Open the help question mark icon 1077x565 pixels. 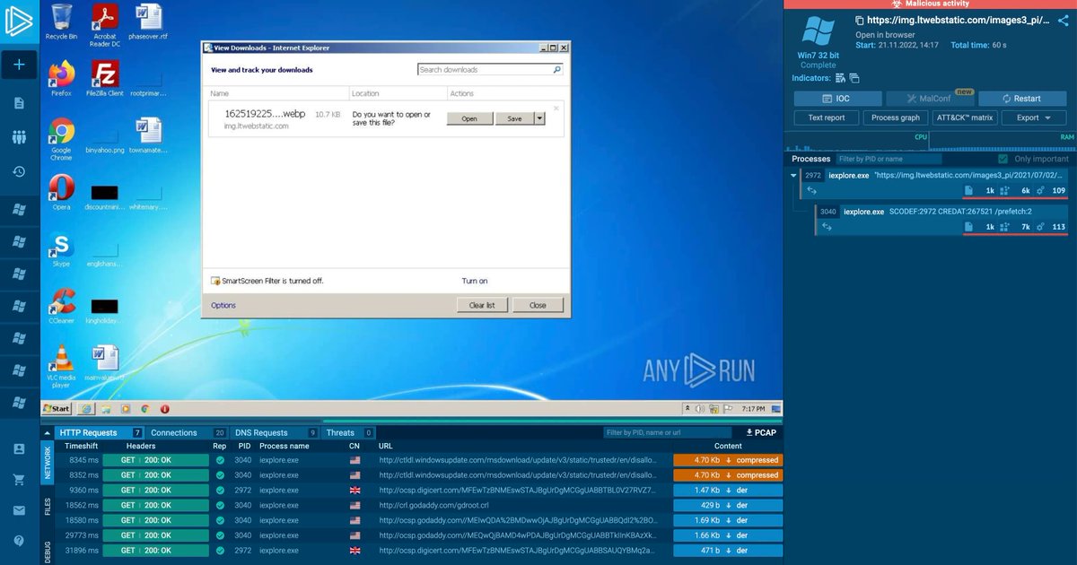click(x=19, y=541)
